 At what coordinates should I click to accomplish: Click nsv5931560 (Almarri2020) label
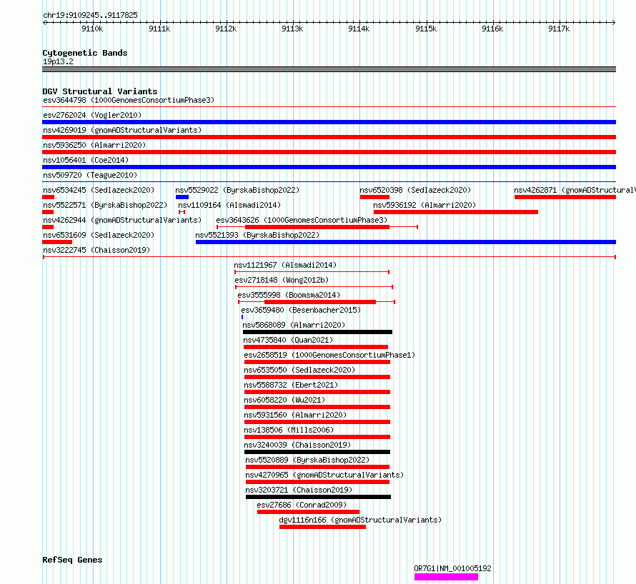(x=295, y=415)
